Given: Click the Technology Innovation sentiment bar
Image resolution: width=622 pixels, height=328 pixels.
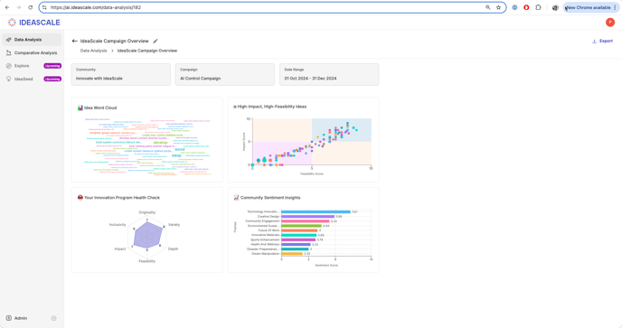Looking at the screenshot, I should click(x=316, y=211).
